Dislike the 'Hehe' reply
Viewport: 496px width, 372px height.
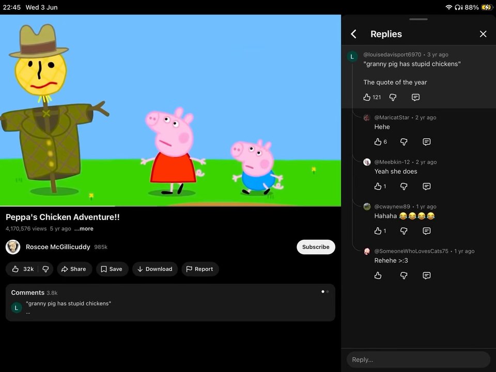[x=404, y=142]
